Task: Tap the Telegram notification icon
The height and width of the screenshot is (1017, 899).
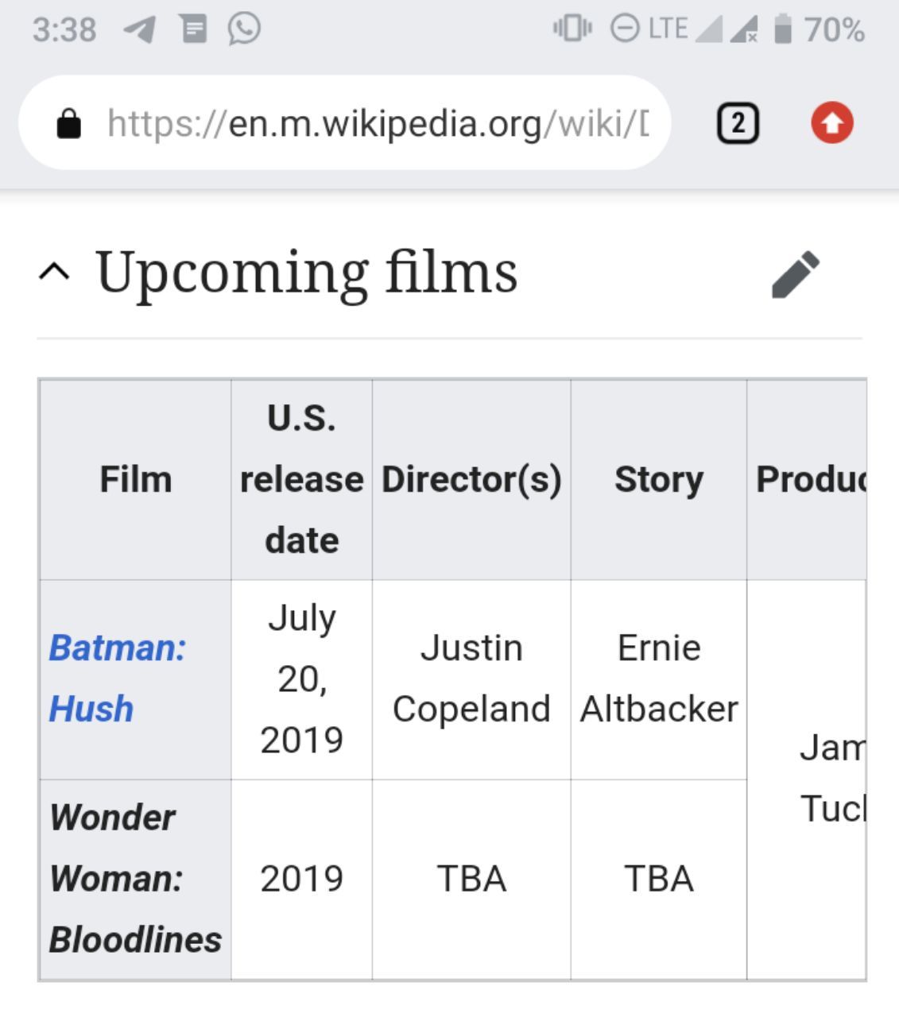Action: 139,30
